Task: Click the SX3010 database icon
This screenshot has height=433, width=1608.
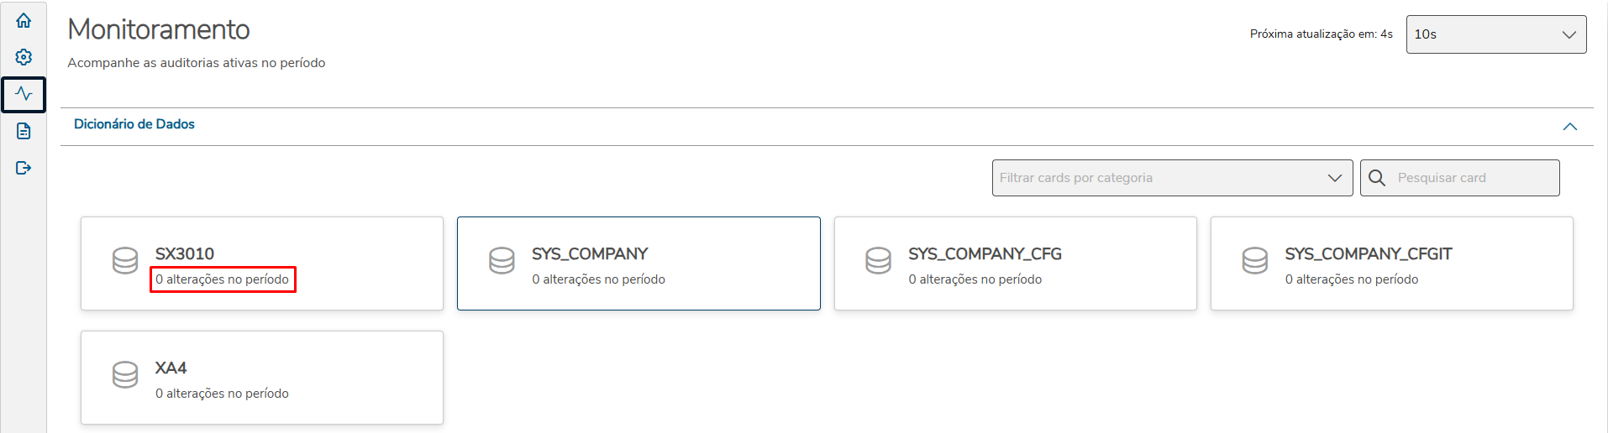Action: (x=125, y=261)
